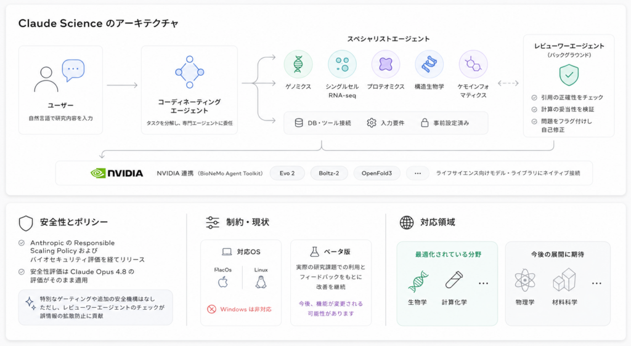Click the globe icon beside 対応領域
Viewport: 631px width, 346px height.
coord(407,222)
